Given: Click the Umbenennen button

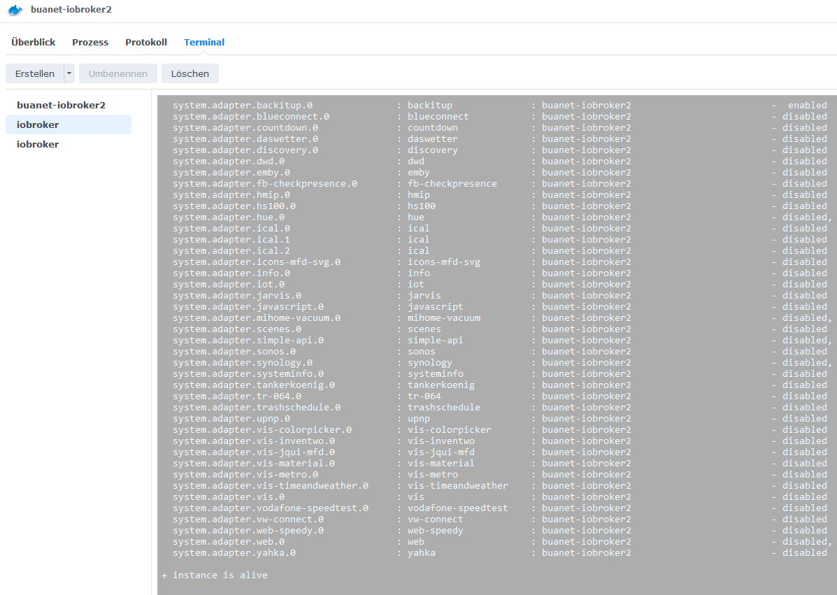Looking at the screenshot, I should click(118, 73).
